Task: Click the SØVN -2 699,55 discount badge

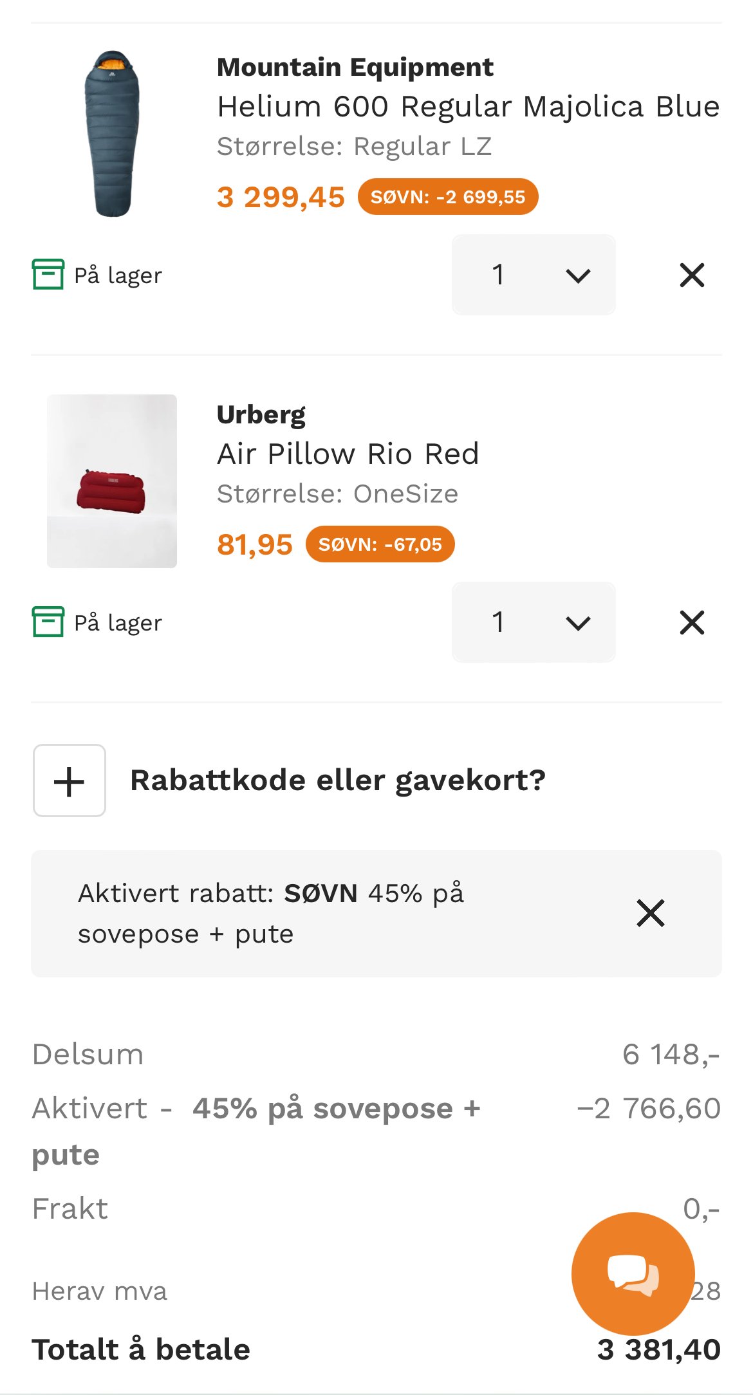Action: click(448, 197)
